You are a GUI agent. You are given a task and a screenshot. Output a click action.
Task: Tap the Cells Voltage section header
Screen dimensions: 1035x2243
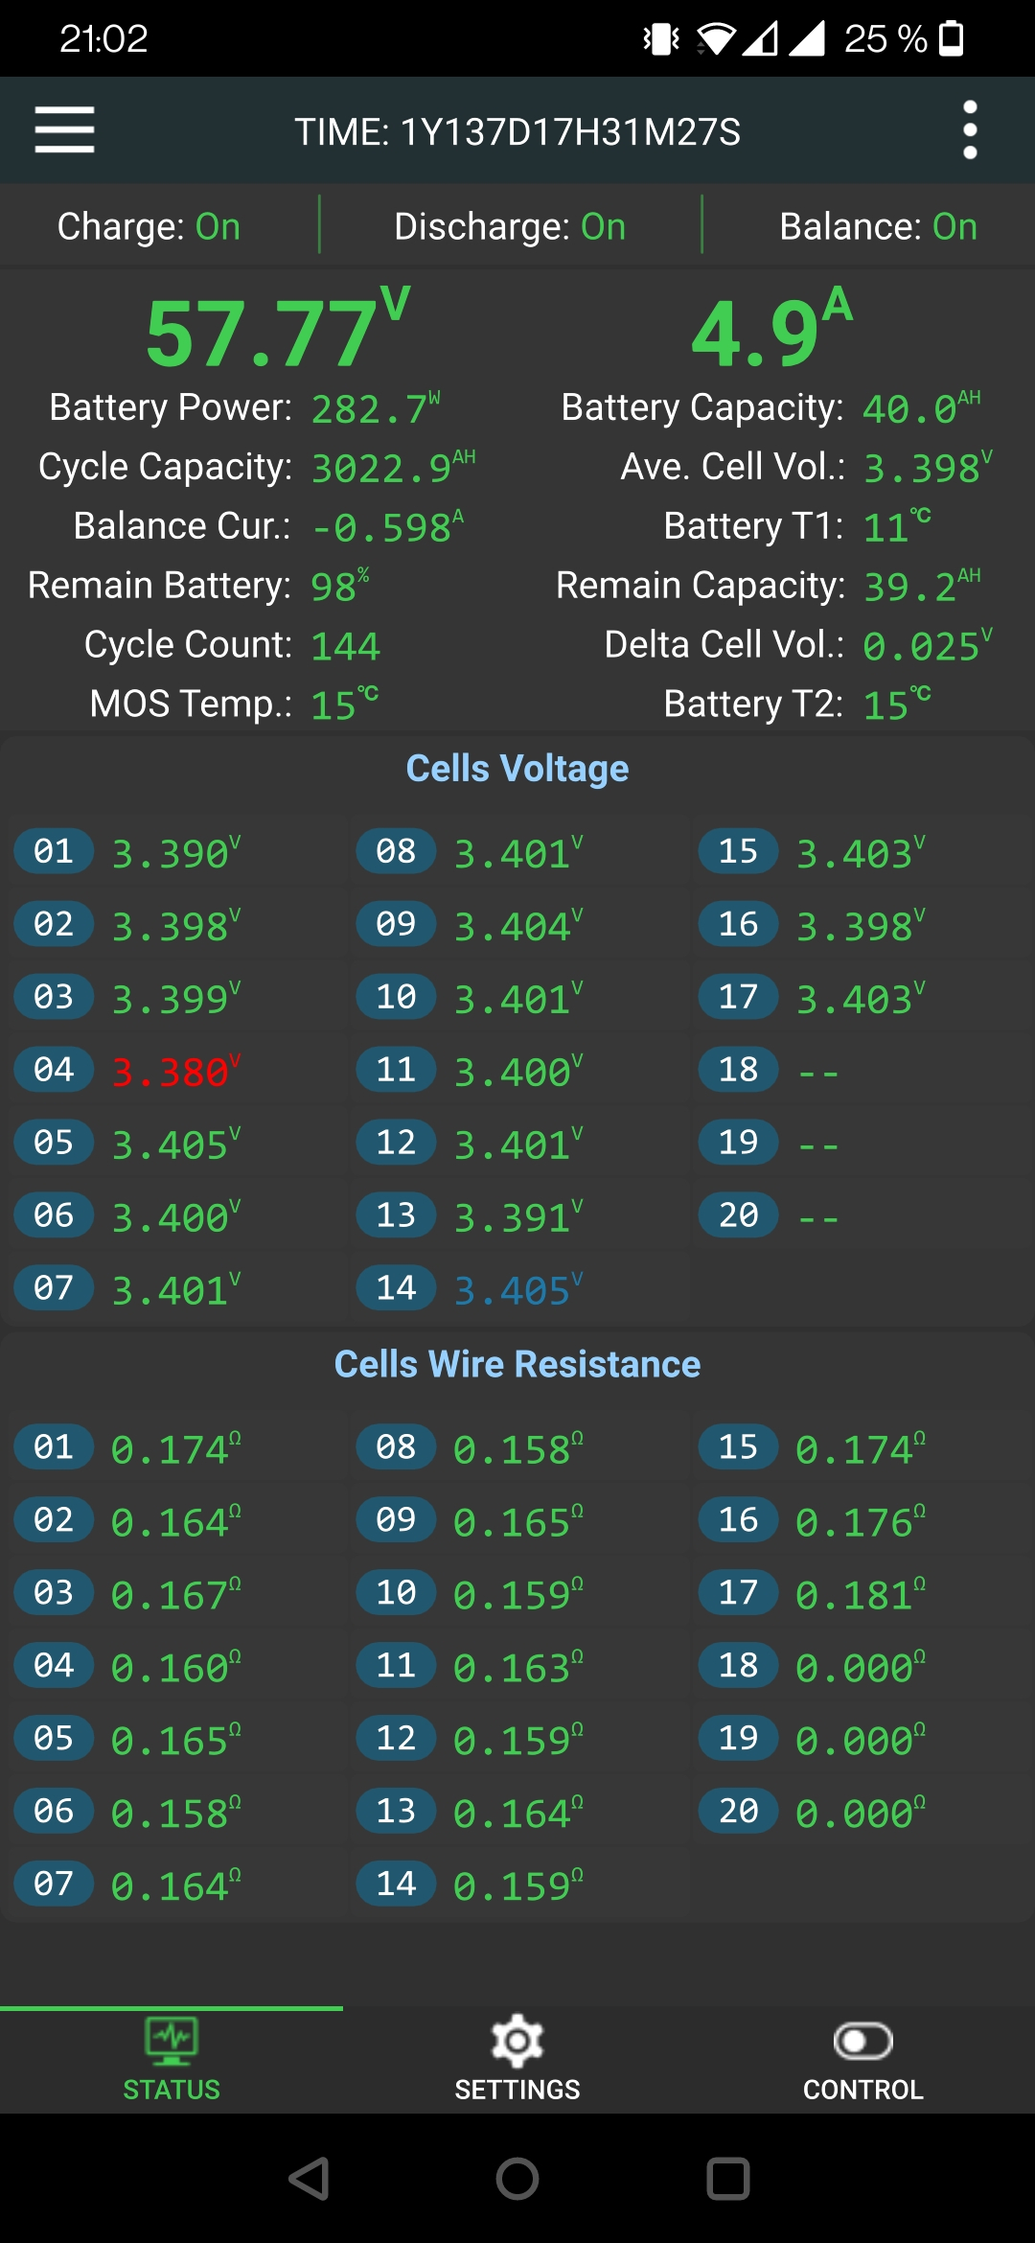[517, 769]
